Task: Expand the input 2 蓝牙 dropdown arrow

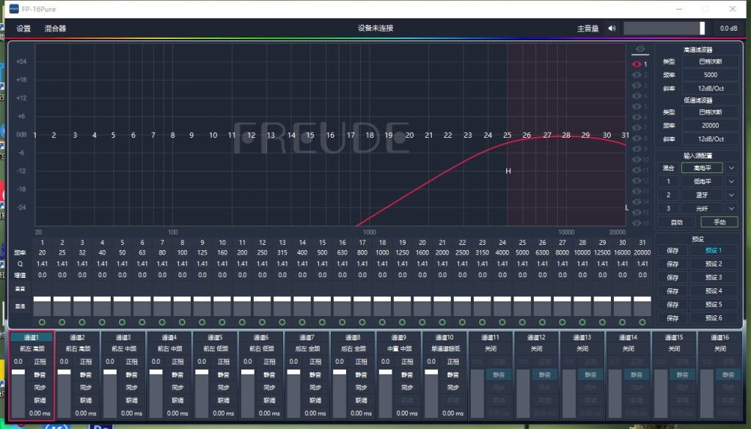Action: tap(731, 195)
